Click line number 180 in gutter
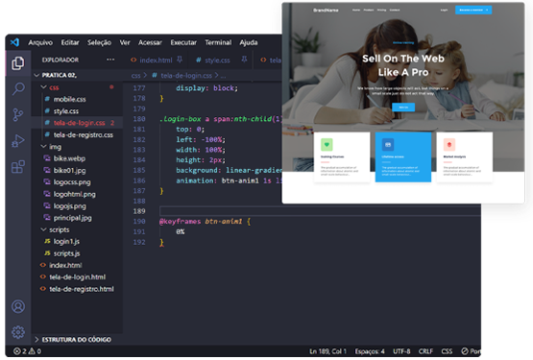Screen dimensions: 533x360 [x=139, y=119]
